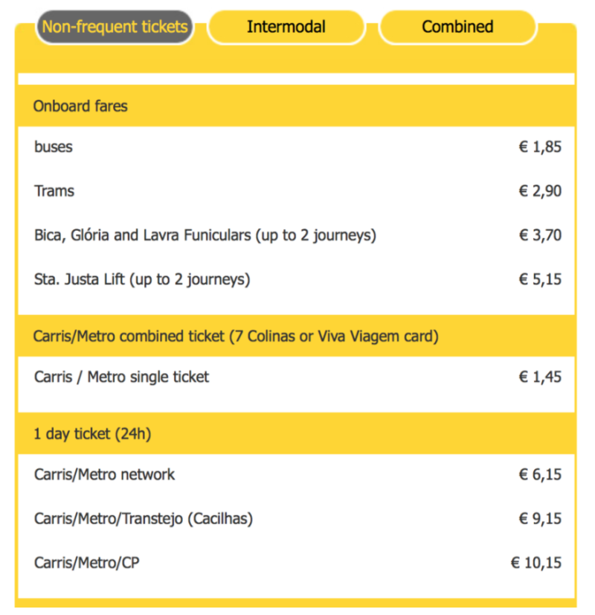The image size is (595, 615).
Task: Click the € 1,45 single ticket price
Action: point(540,377)
